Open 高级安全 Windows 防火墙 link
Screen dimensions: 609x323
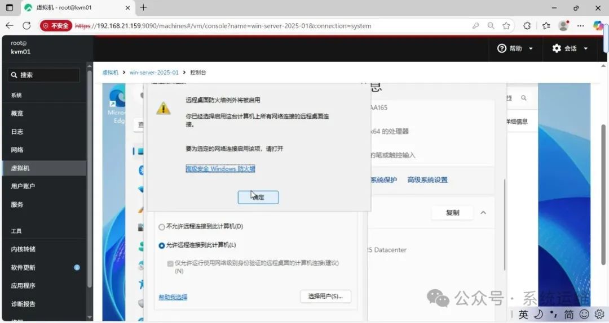point(220,169)
